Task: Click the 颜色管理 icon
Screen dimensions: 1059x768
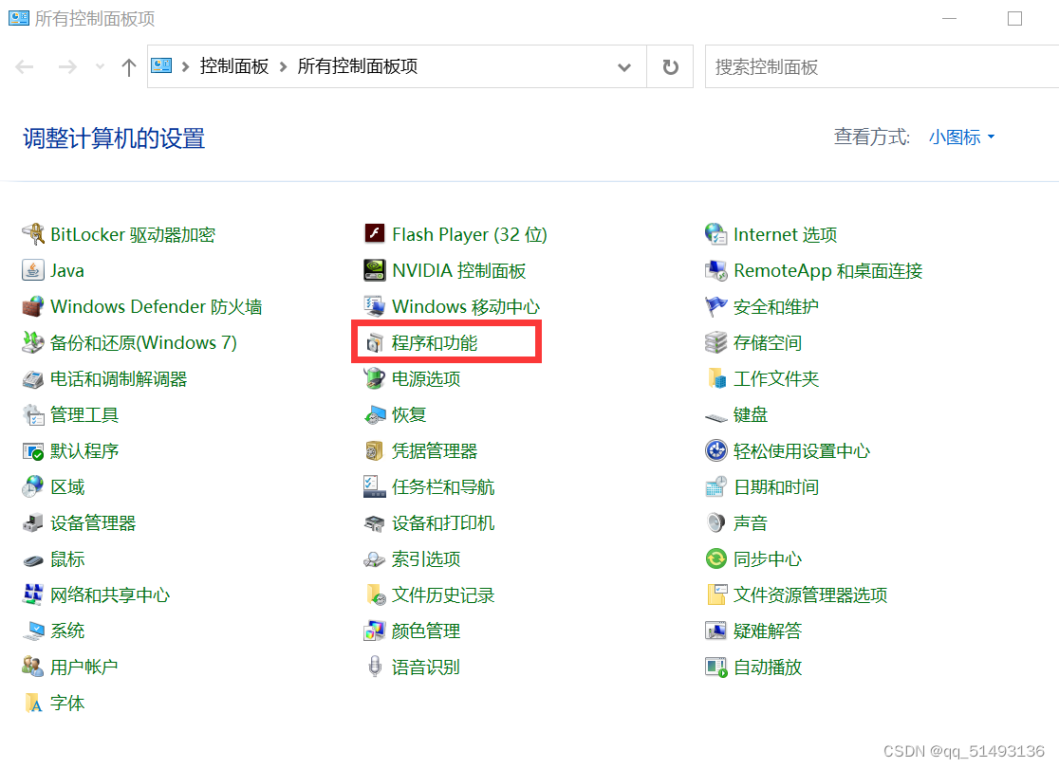Action: click(375, 631)
